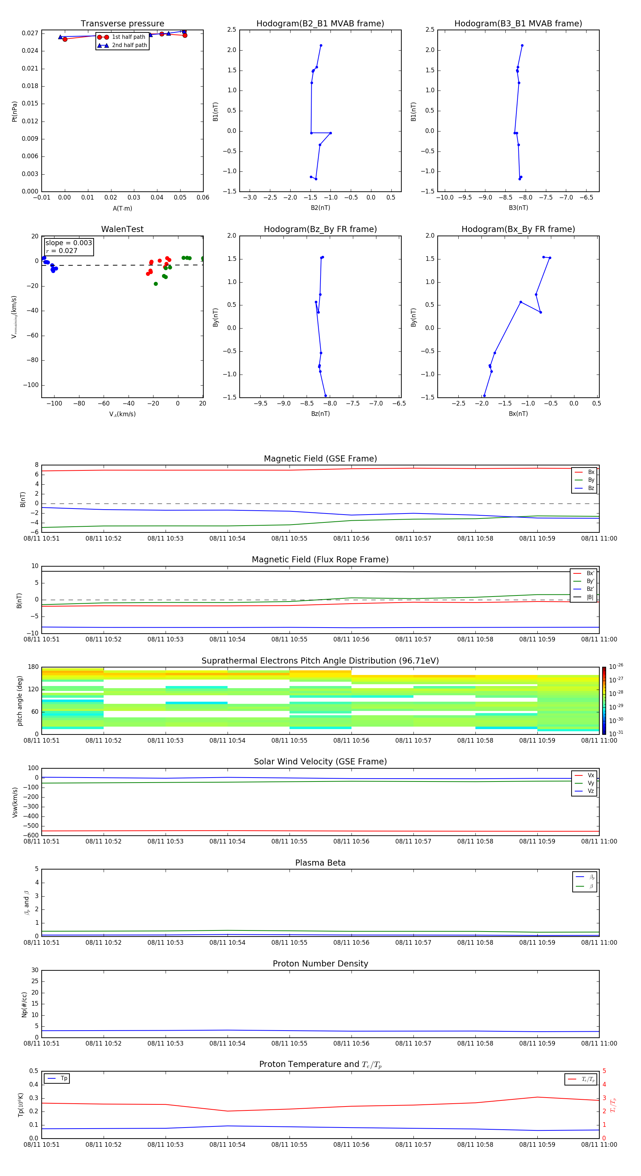Click the 'Magnetic Field (GSE Frame)' title

320,459
